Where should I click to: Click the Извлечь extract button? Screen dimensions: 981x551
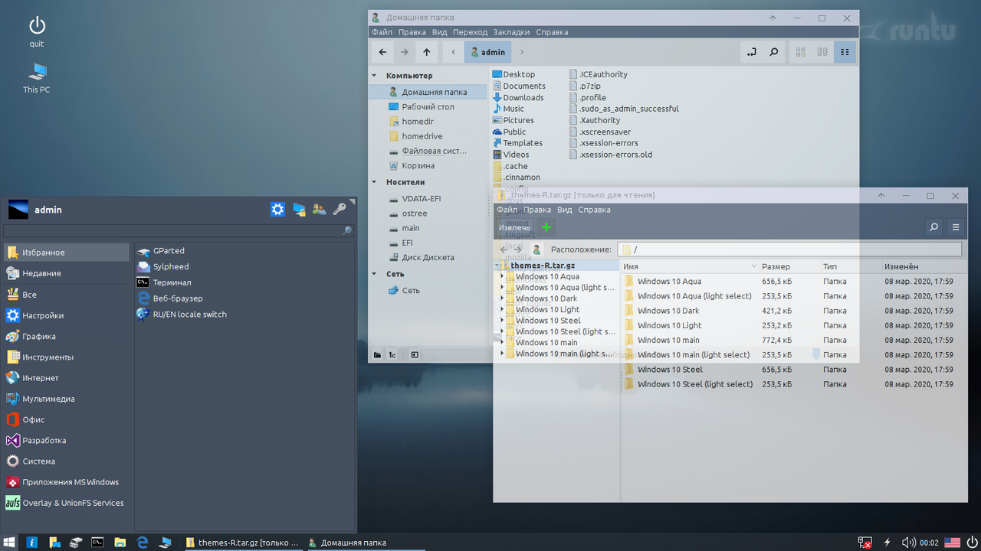[514, 227]
